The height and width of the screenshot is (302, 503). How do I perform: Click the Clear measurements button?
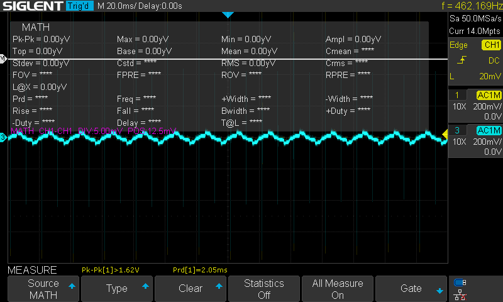pos(191,289)
